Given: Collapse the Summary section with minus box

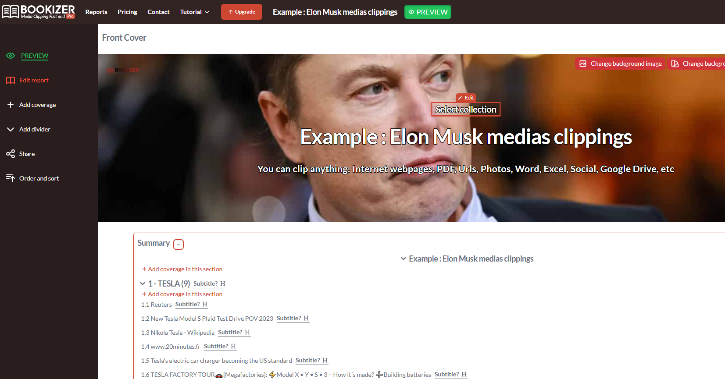Looking at the screenshot, I should (179, 244).
